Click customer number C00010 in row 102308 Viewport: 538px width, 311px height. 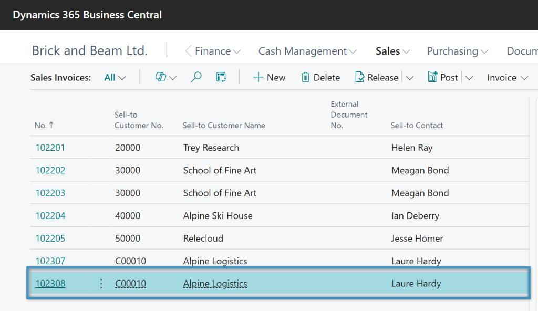tap(130, 284)
